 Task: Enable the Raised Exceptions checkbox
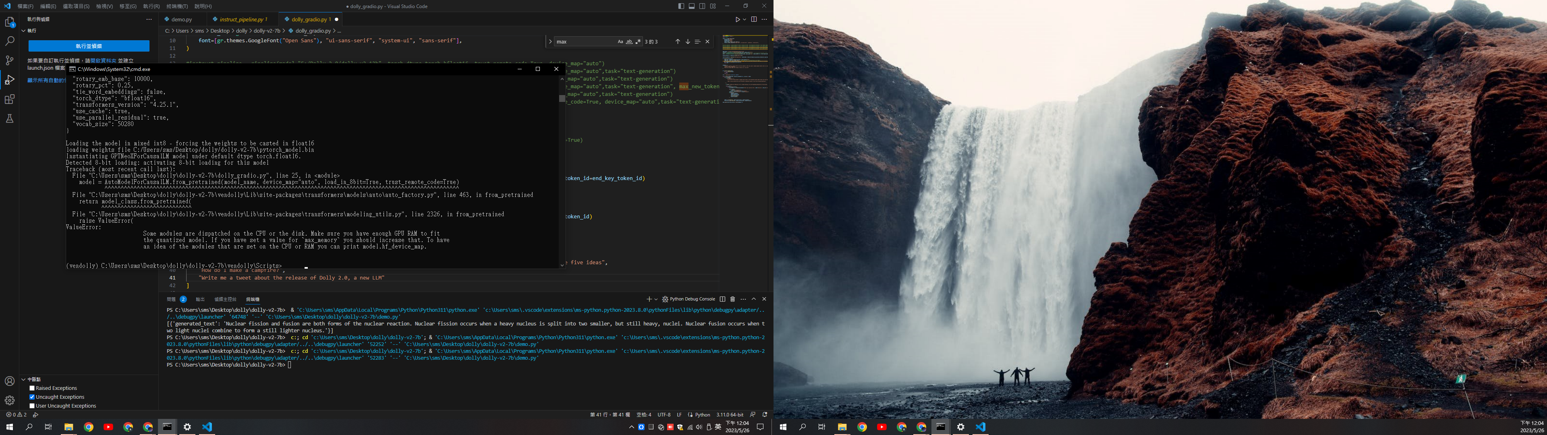[x=32, y=388]
